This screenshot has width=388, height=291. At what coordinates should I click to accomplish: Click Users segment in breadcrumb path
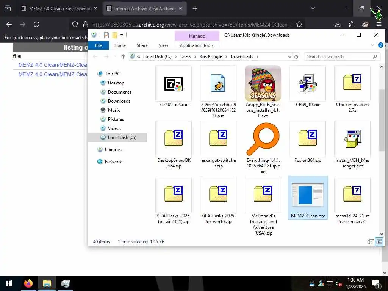pos(186,56)
